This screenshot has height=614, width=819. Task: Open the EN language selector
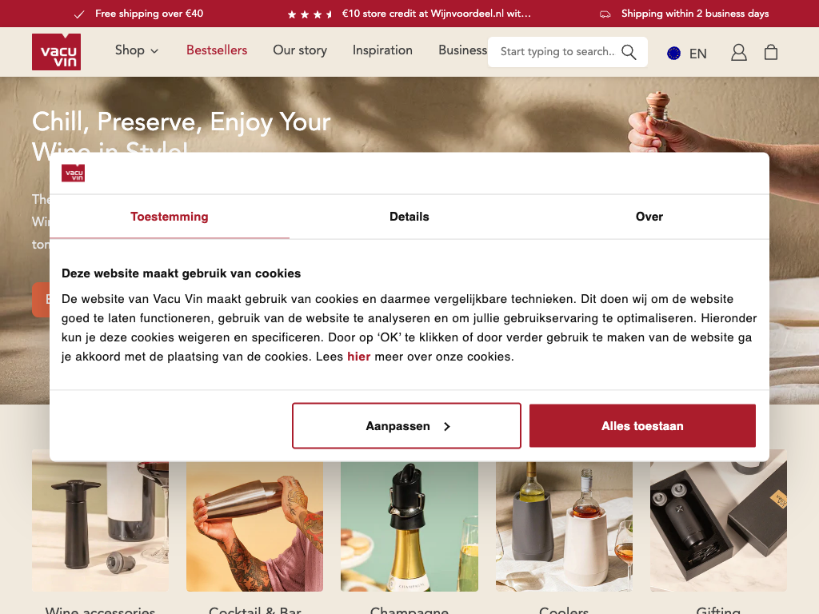tap(697, 54)
